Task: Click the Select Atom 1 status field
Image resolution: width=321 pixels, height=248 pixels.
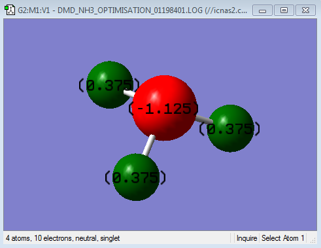Action: [x=282, y=238]
